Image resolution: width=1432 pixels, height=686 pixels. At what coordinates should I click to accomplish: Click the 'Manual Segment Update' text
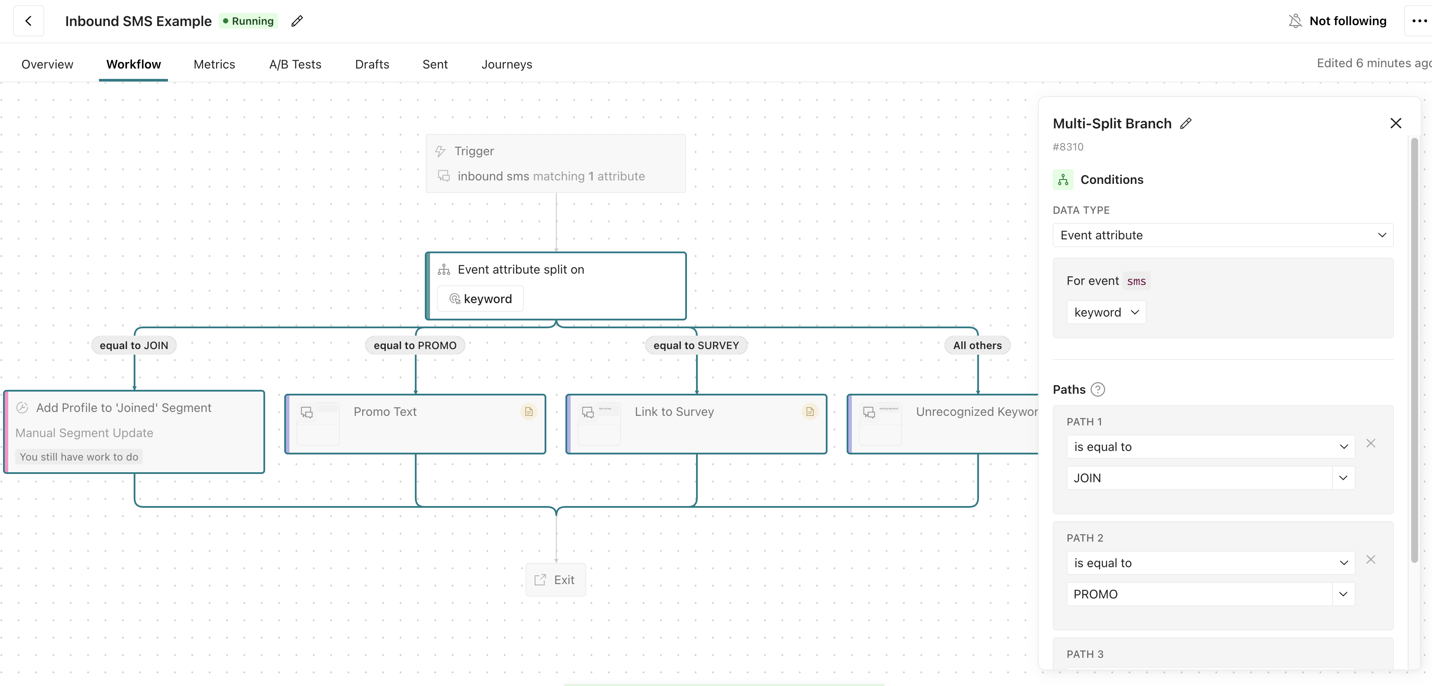click(x=84, y=433)
